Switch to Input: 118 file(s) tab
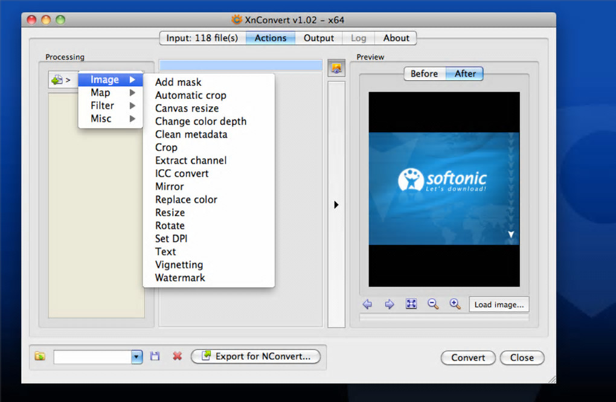This screenshot has width=616, height=402. [202, 38]
